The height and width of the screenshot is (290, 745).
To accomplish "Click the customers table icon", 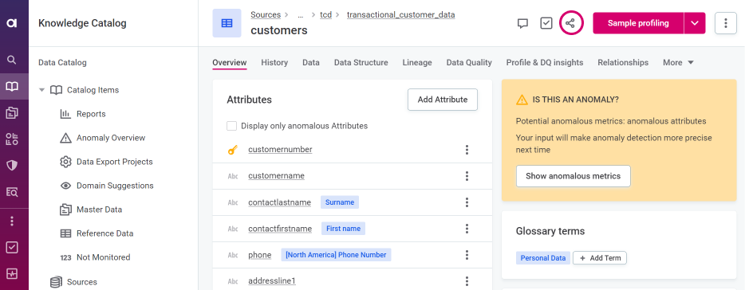I will [x=227, y=23].
